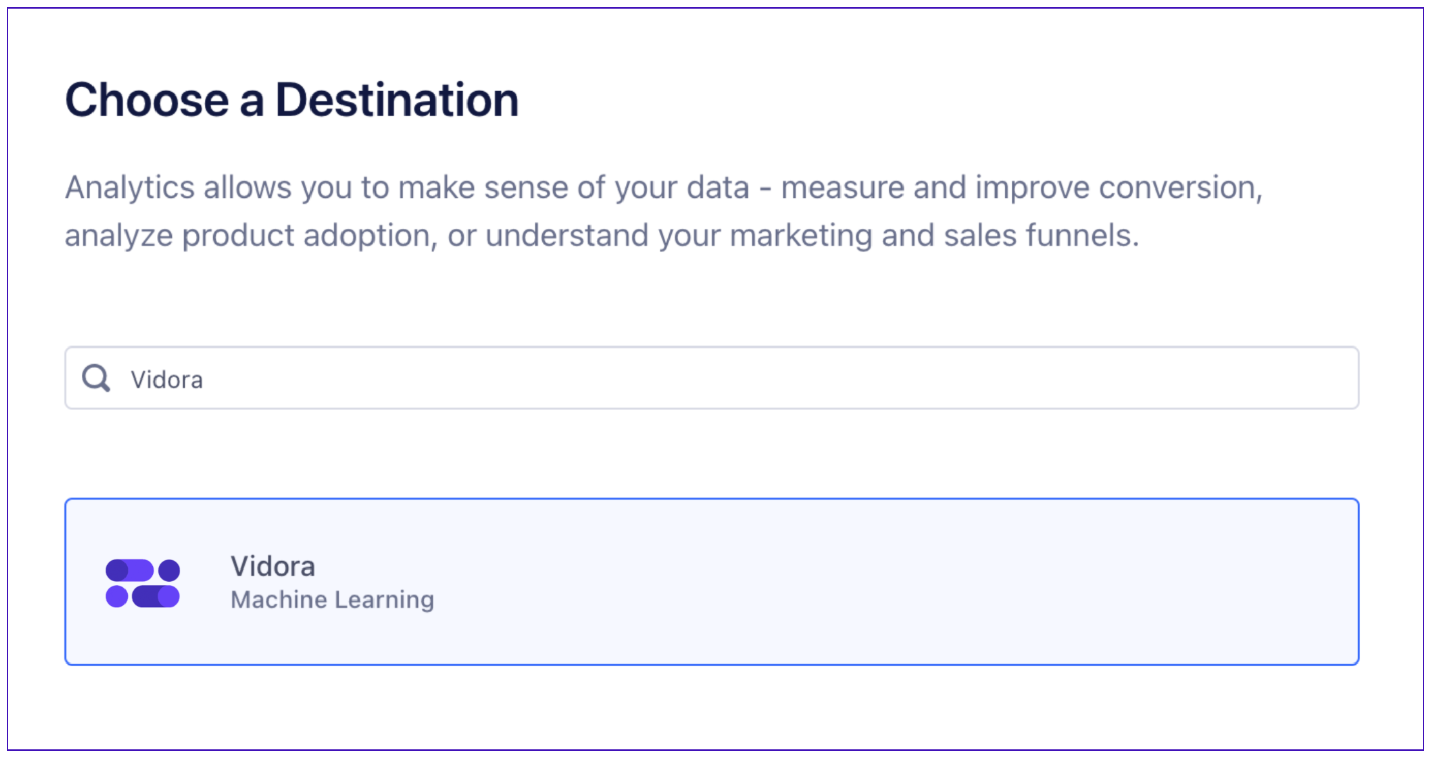1432x758 pixels.
Task: Select the Vidora destination card
Action: [x=711, y=581]
